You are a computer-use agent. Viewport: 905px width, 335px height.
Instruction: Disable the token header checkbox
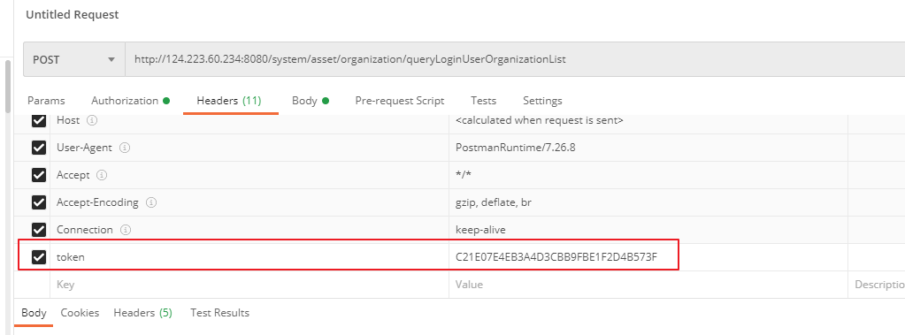click(x=39, y=257)
